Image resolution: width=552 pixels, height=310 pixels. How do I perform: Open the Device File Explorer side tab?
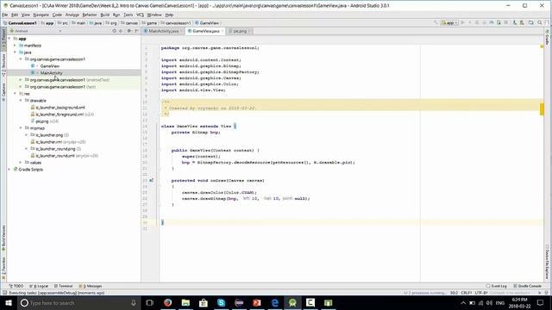(x=547, y=262)
